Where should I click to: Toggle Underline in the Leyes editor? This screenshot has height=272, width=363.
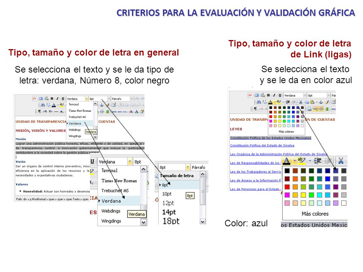(x=280, y=95)
